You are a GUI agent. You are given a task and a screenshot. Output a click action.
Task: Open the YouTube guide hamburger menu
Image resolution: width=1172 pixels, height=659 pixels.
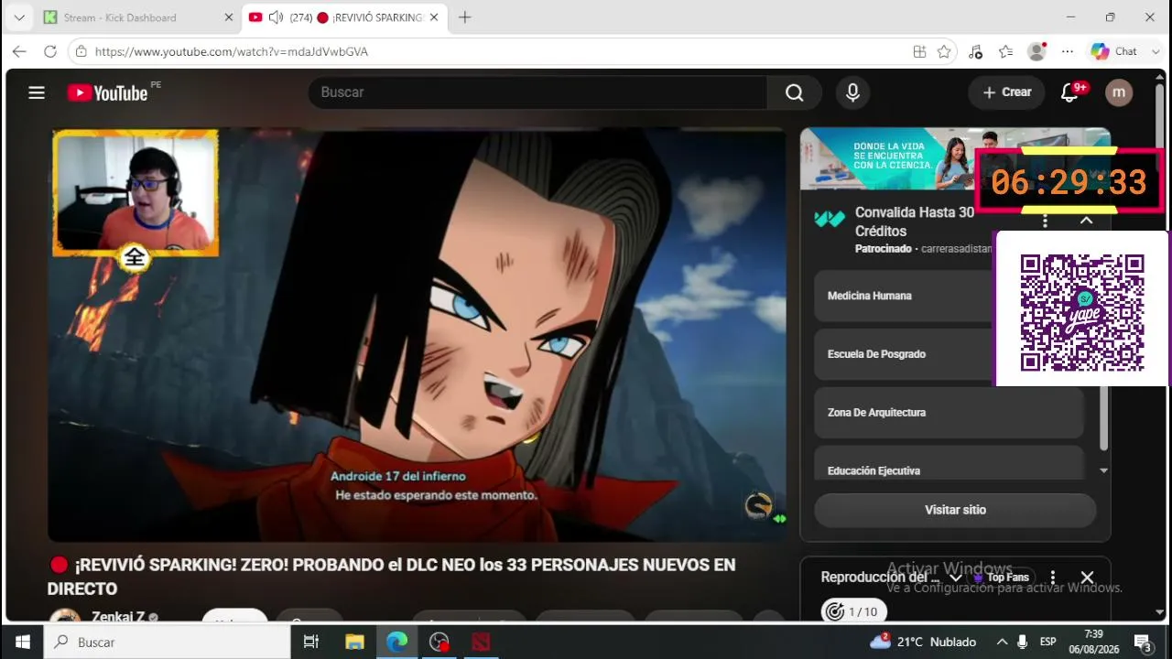(37, 92)
